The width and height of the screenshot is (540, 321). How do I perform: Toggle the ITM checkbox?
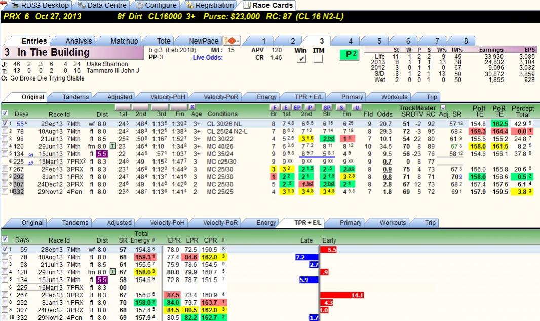pyautogui.click(x=319, y=59)
